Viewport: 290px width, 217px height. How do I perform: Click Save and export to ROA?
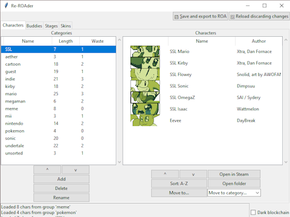click(x=201, y=16)
